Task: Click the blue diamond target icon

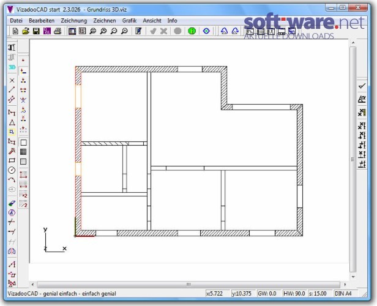Action: pos(206,31)
